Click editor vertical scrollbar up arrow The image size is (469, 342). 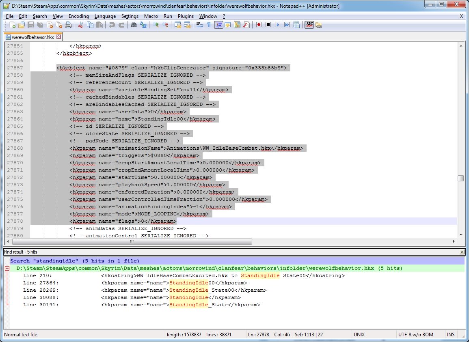(460, 46)
